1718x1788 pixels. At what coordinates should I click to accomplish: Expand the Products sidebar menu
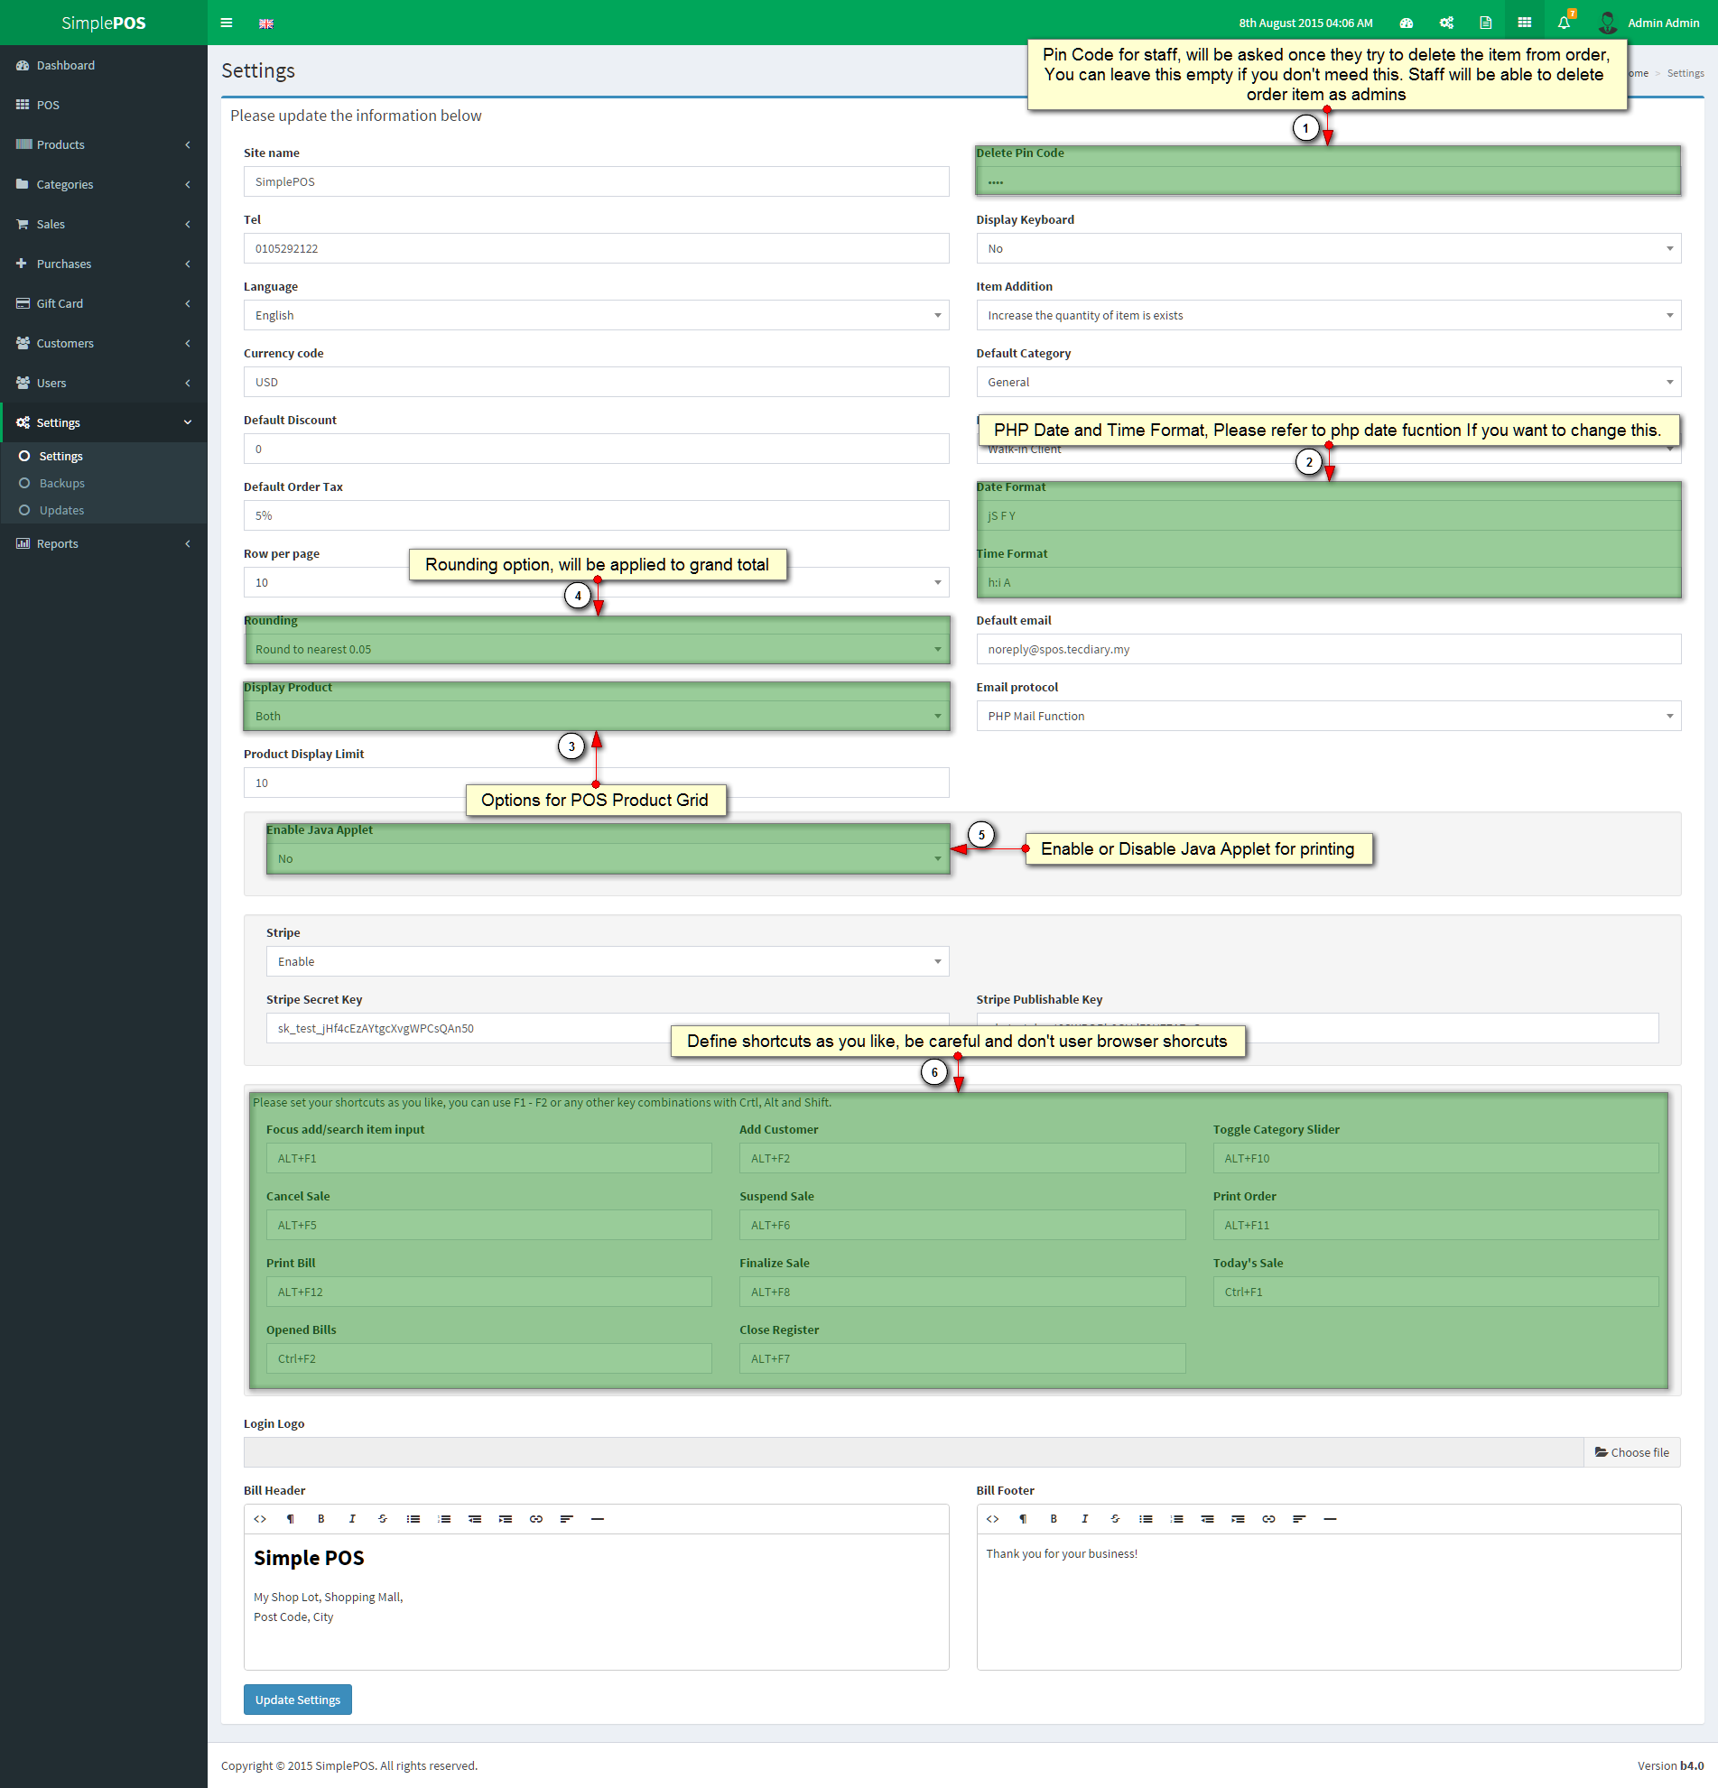103,145
